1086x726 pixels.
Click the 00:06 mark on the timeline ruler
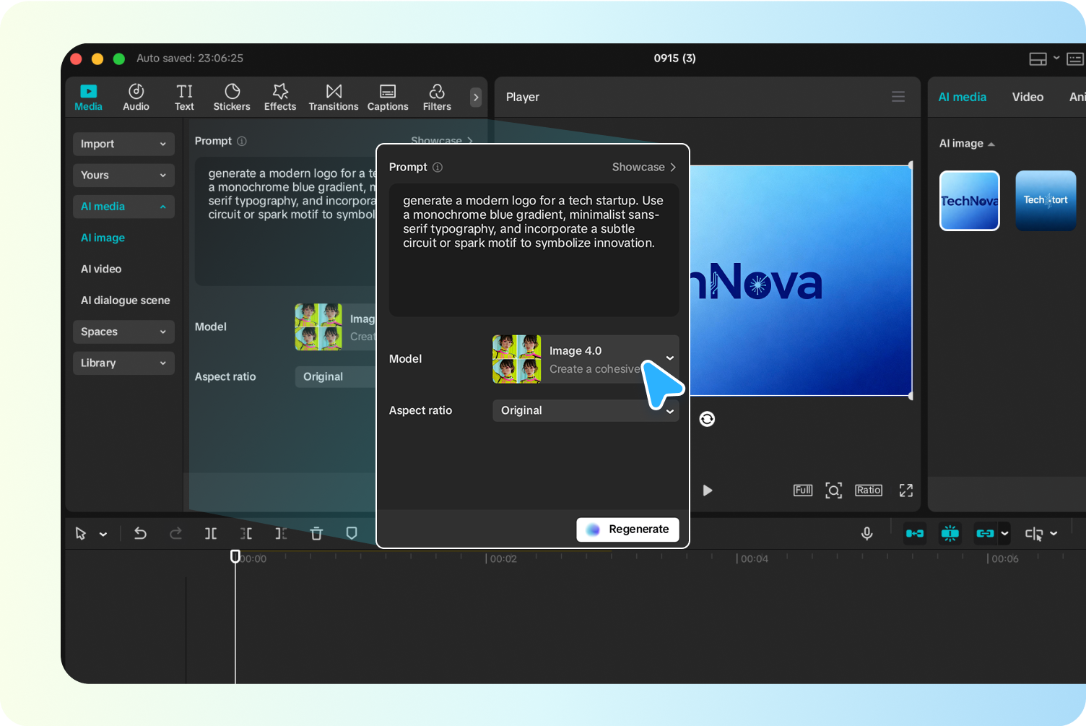coord(1004,558)
